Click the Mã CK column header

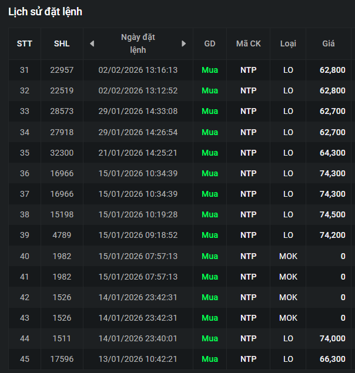click(249, 44)
